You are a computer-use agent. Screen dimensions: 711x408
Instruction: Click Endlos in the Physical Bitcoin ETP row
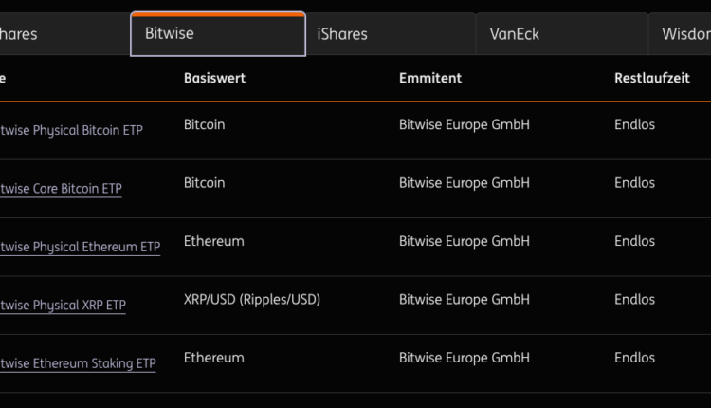tap(634, 124)
